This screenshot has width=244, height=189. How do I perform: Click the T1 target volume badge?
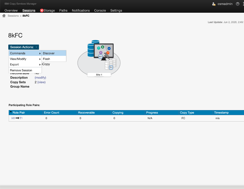(111, 67)
